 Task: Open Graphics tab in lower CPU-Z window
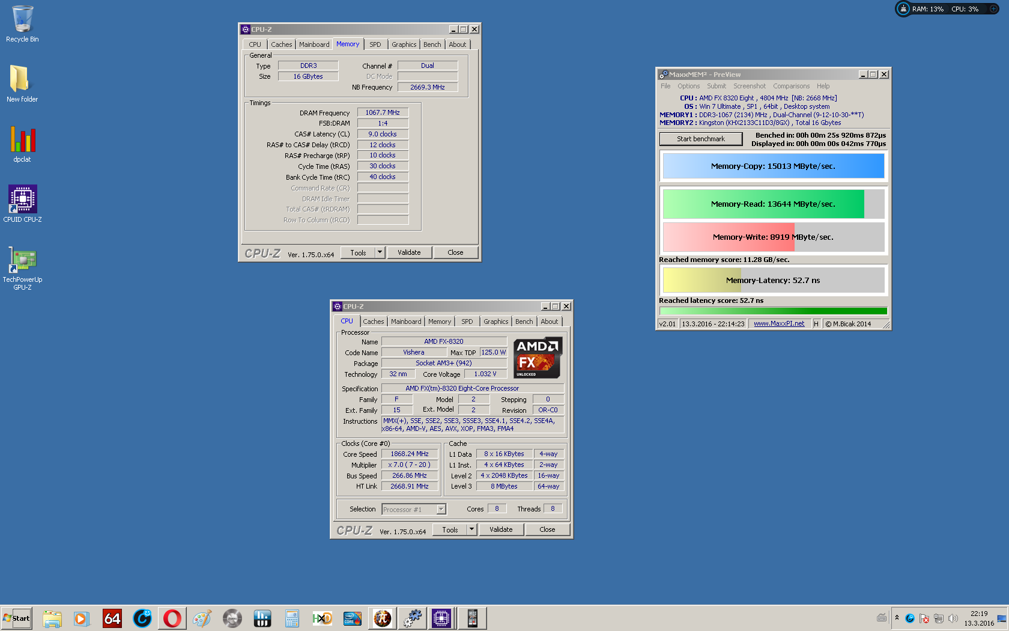[x=496, y=322]
